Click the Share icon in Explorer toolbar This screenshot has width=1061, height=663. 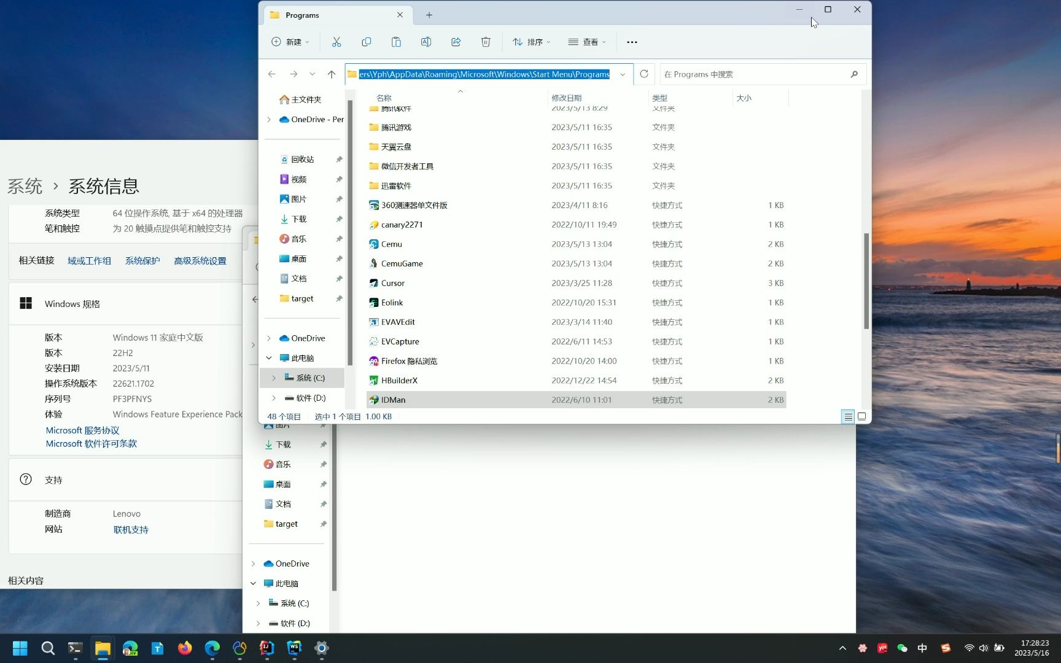(456, 42)
